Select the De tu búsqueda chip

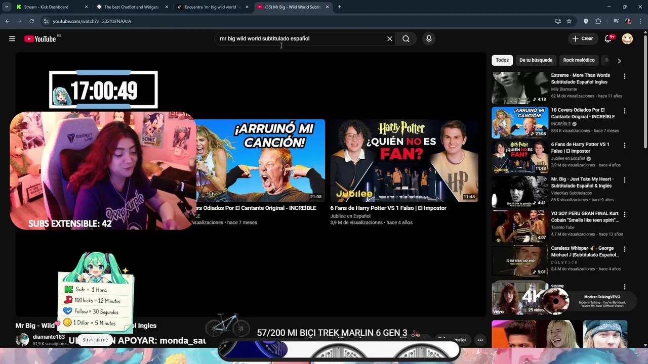[x=536, y=60]
